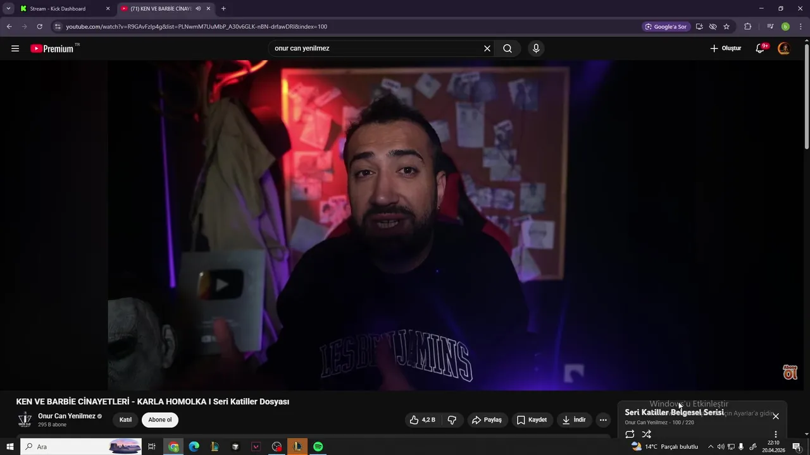810x455 pixels.
Task: Click the crossed-eye tracking protection icon
Action: pyautogui.click(x=713, y=27)
